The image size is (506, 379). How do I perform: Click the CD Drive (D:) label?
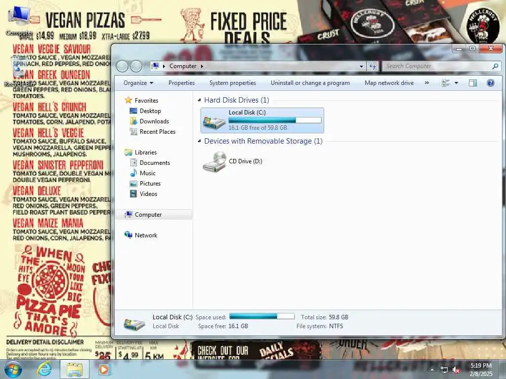[245, 161]
